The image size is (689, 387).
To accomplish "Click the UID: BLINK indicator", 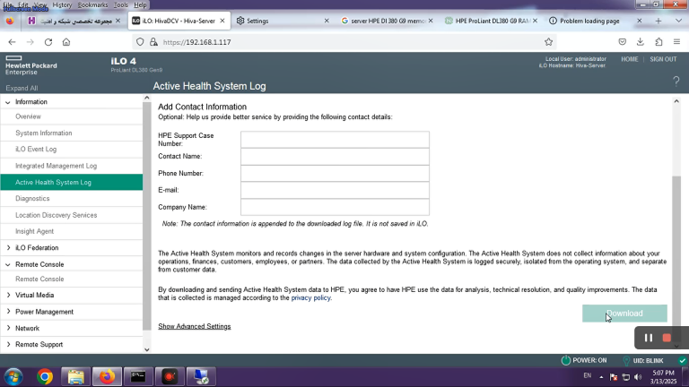I will (643, 360).
